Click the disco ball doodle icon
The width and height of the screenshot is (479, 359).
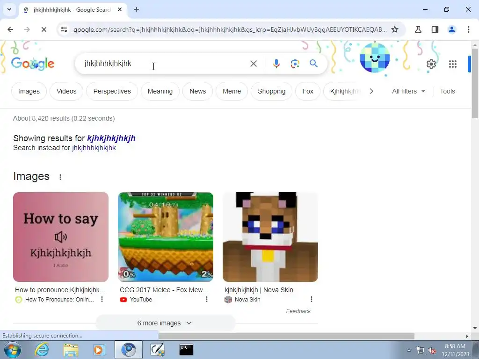click(x=375, y=58)
